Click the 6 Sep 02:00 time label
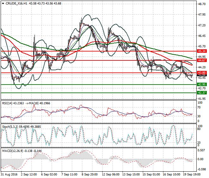The image size is (209, 178). 49,175
